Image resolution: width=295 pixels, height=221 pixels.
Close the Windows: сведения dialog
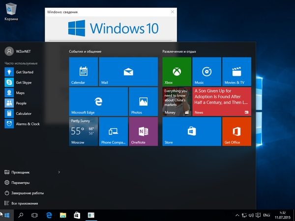[173, 12]
